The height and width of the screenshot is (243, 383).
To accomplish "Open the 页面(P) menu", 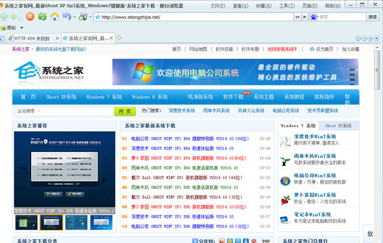I will [310, 6].
